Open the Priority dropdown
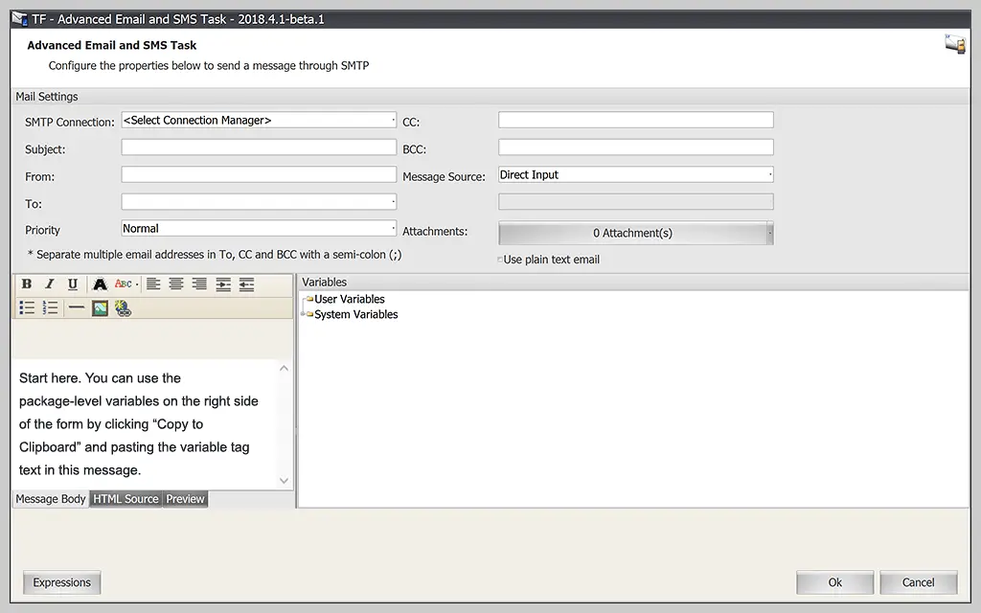The height and width of the screenshot is (613, 981). click(x=392, y=229)
